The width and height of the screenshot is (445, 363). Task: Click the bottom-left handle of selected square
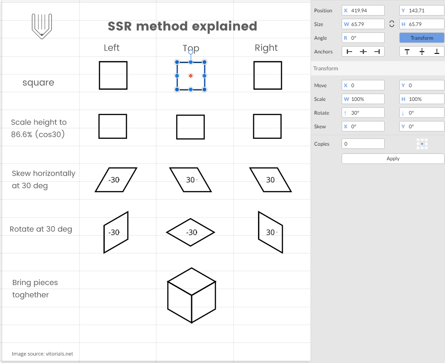click(x=177, y=89)
